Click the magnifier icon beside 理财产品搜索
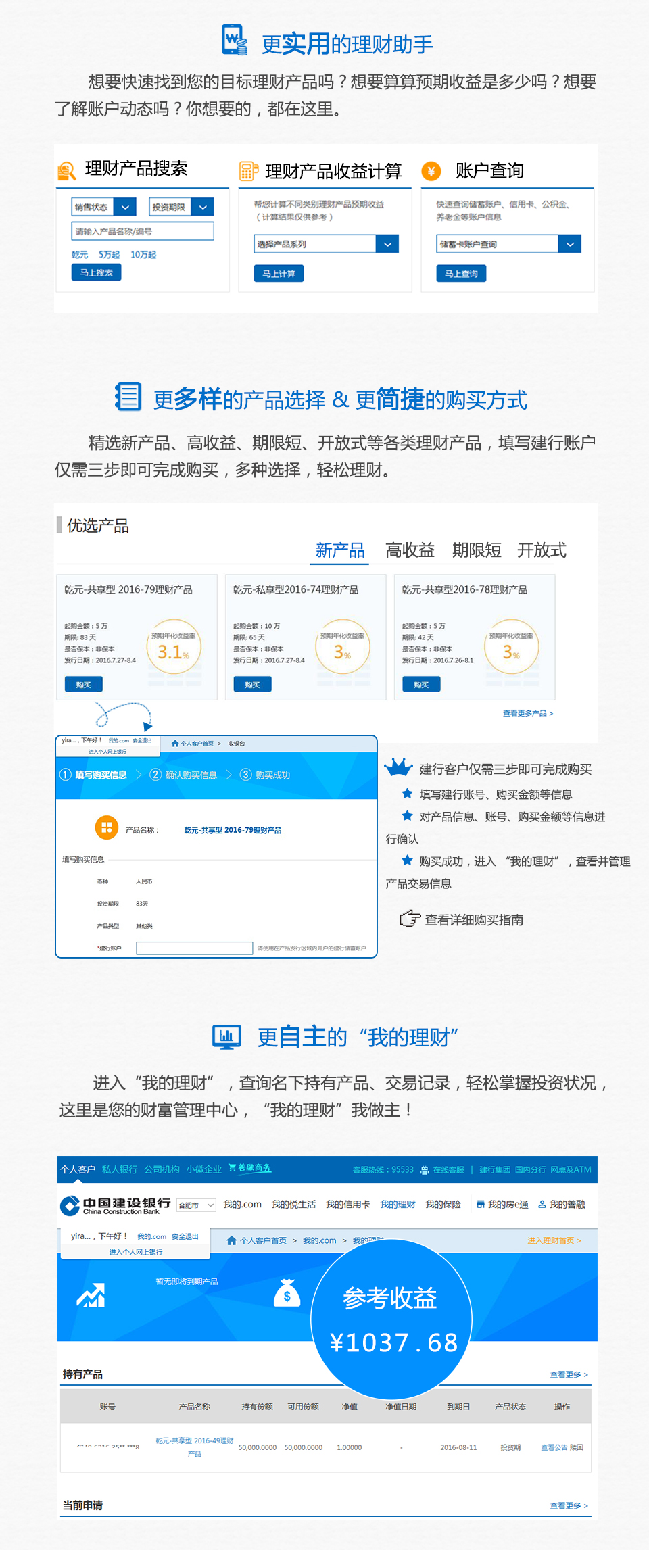 coord(66,171)
